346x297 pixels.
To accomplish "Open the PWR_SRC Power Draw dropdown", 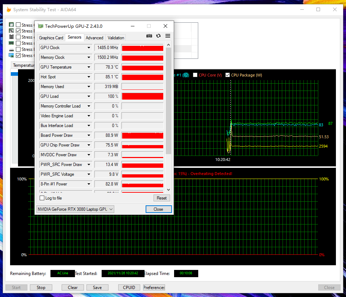I will point(89,165).
